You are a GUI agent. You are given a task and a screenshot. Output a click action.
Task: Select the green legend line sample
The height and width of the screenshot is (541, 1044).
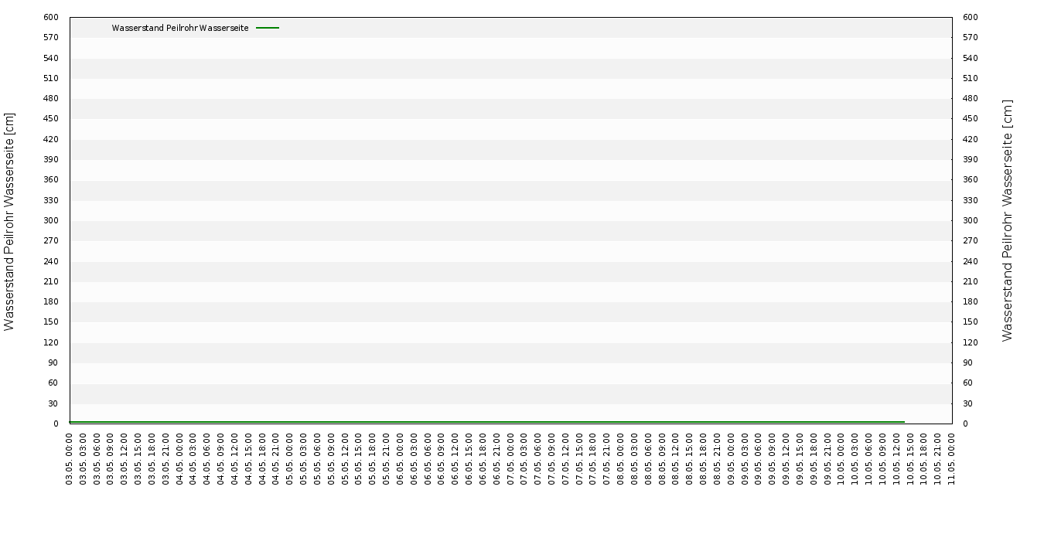coord(268,28)
